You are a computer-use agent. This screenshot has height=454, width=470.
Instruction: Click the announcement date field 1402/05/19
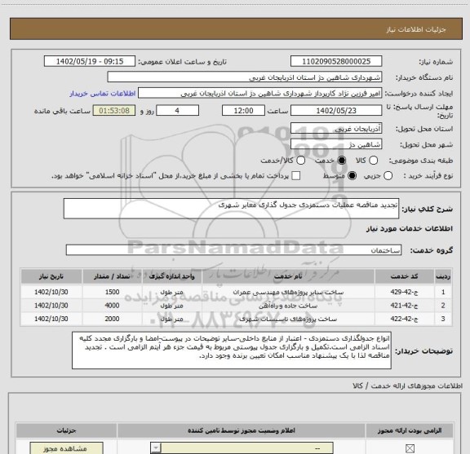(90, 61)
